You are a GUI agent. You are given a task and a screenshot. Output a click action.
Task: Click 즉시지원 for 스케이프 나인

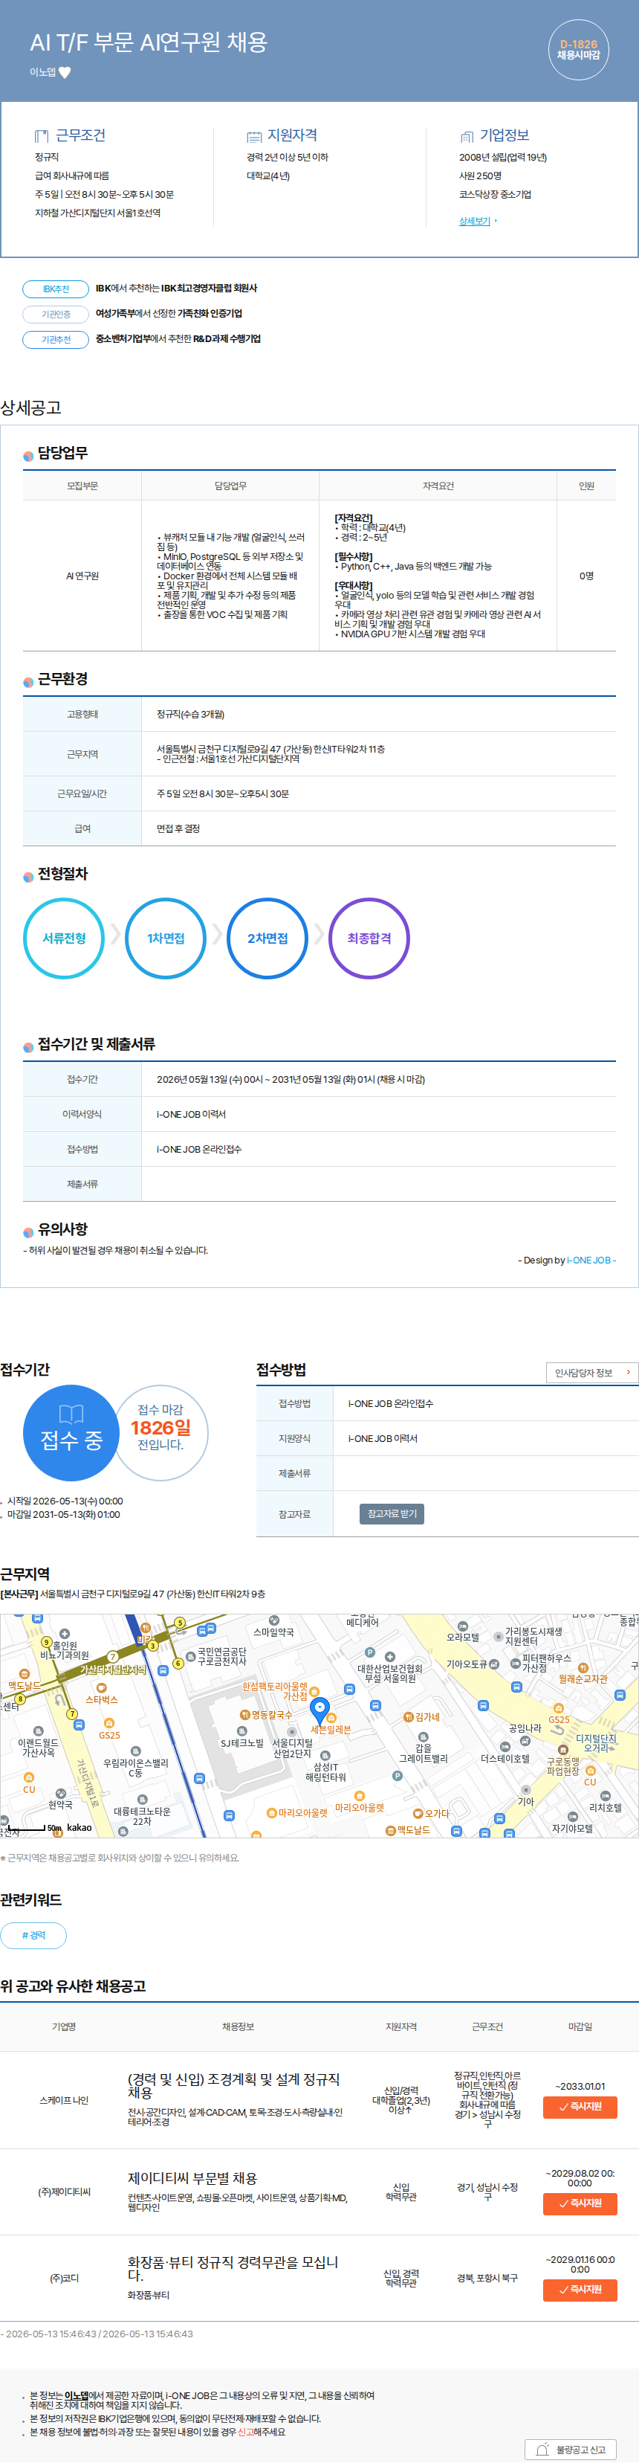(x=580, y=2106)
